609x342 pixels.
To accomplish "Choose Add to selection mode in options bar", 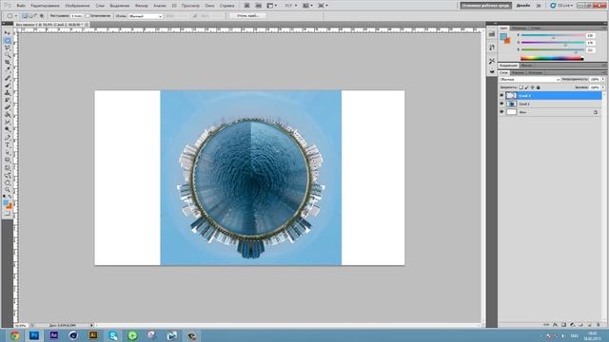I will (30, 16).
